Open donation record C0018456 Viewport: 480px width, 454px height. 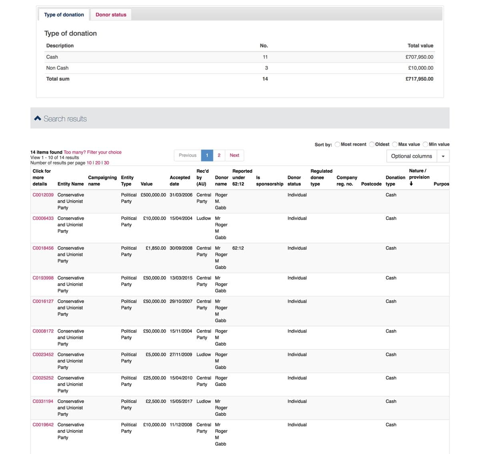click(x=43, y=248)
